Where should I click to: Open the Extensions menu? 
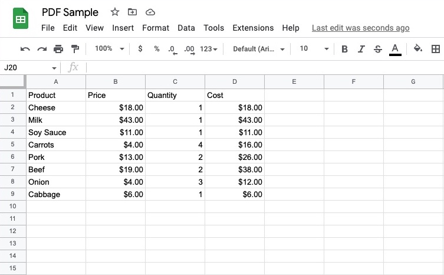pyautogui.click(x=253, y=28)
